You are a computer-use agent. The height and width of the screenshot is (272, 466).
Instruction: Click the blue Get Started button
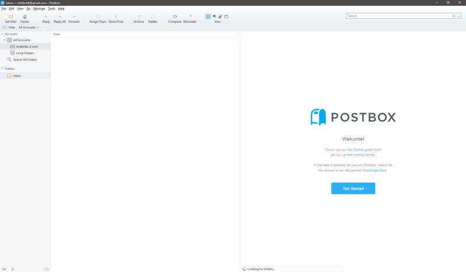click(353, 188)
